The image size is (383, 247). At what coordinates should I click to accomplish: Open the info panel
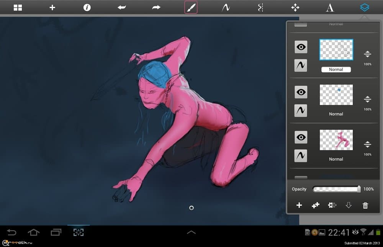87,7
